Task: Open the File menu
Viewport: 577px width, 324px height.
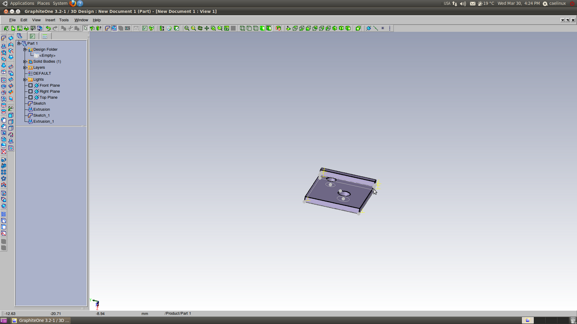Action: click(x=12, y=20)
